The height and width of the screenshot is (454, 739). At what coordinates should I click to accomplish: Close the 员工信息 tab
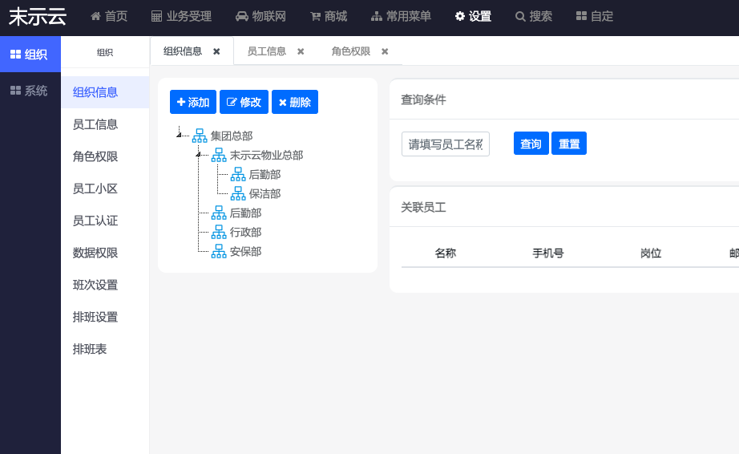(x=301, y=51)
